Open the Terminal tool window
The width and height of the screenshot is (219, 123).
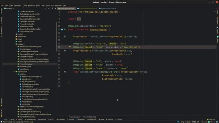[x=42, y=120]
